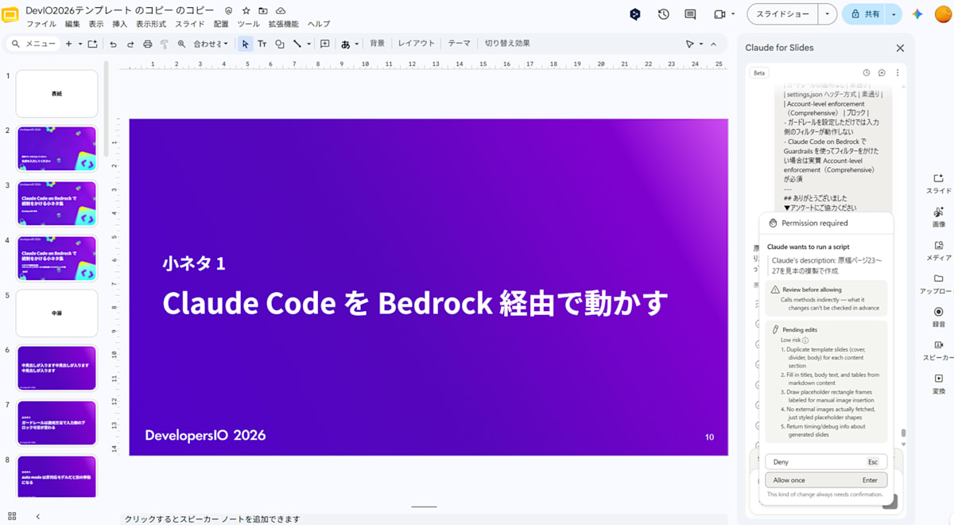The image size is (954, 525).
Task: Open the slideshow dropdown arrow
Action: coord(828,14)
